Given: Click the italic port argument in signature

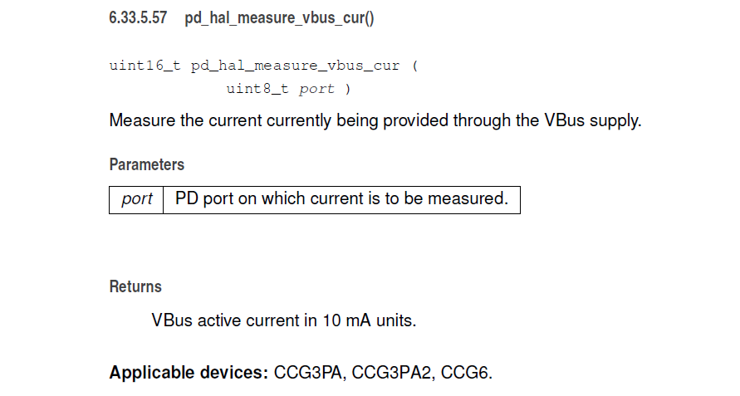Looking at the screenshot, I should (316, 89).
